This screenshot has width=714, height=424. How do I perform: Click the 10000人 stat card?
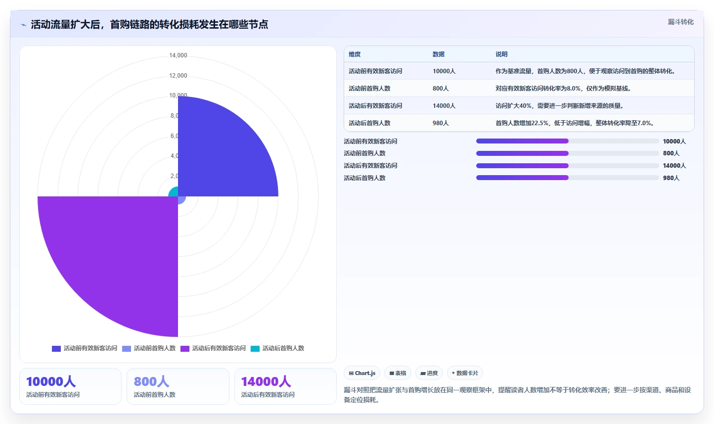point(70,386)
